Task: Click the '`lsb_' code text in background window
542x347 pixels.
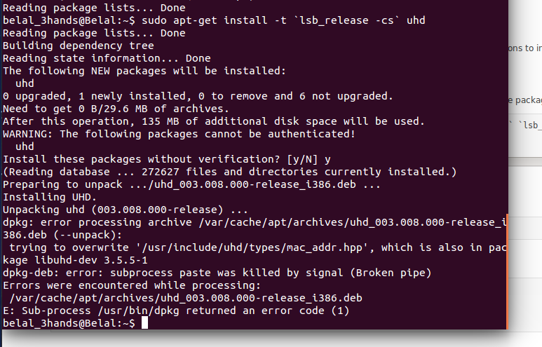Action: pyautogui.click(x=530, y=125)
